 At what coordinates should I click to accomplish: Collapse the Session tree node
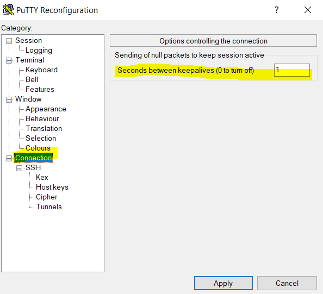[x=9, y=41]
